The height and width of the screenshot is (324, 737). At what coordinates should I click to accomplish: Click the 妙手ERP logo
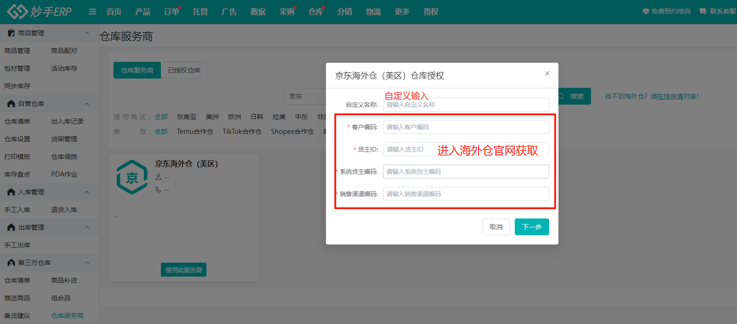(x=40, y=12)
